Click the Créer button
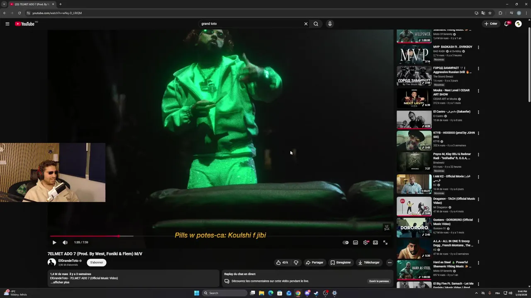Viewport: 531px width, 298px height. click(x=491, y=24)
